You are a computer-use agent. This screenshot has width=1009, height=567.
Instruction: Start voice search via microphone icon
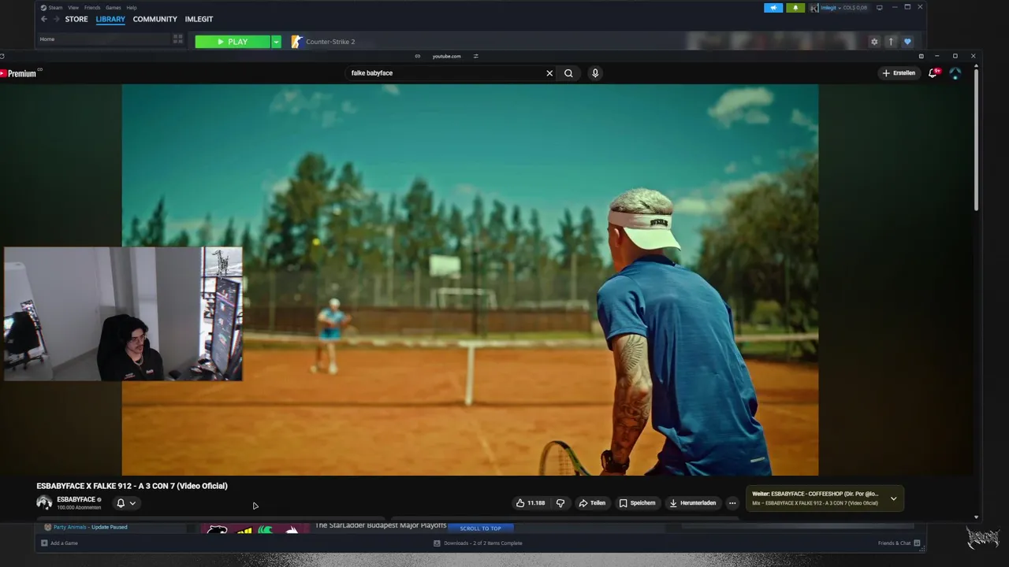[x=595, y=73]
